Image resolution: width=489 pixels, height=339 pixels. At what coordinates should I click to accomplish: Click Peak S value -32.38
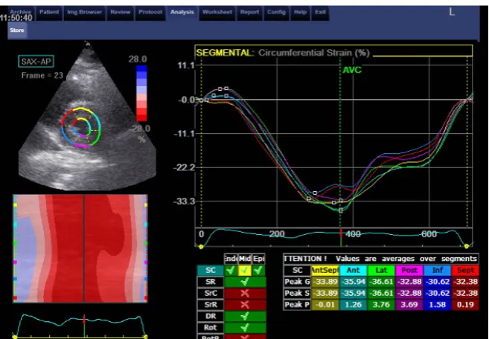point(465,293)
